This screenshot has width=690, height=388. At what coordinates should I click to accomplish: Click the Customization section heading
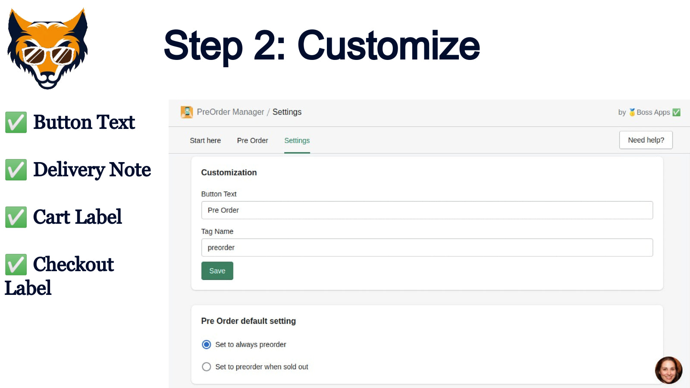point(229,172)
